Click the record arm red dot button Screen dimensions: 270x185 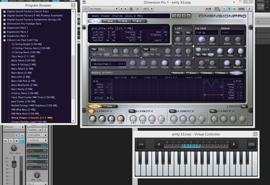pos(16,141)
